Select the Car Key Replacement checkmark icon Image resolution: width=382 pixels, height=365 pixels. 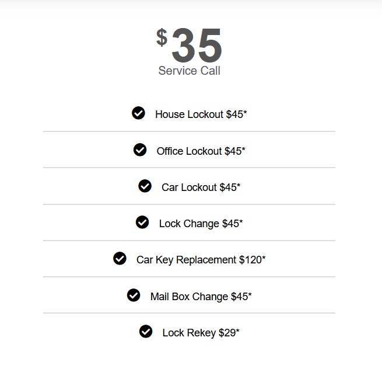(x=120, y=259)
